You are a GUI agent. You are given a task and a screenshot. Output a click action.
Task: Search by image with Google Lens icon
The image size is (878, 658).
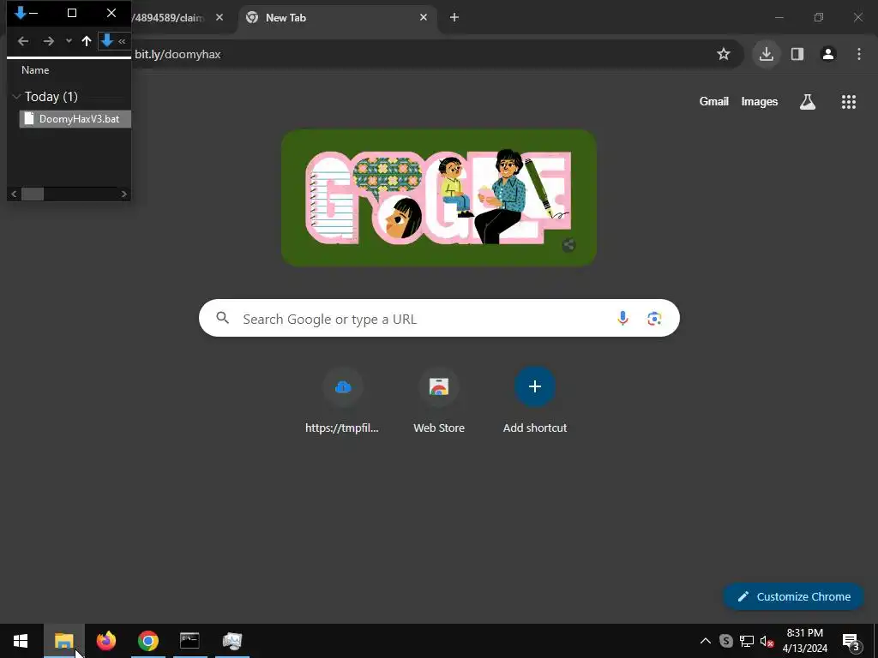pyautogui.click(x=654, y=319)
